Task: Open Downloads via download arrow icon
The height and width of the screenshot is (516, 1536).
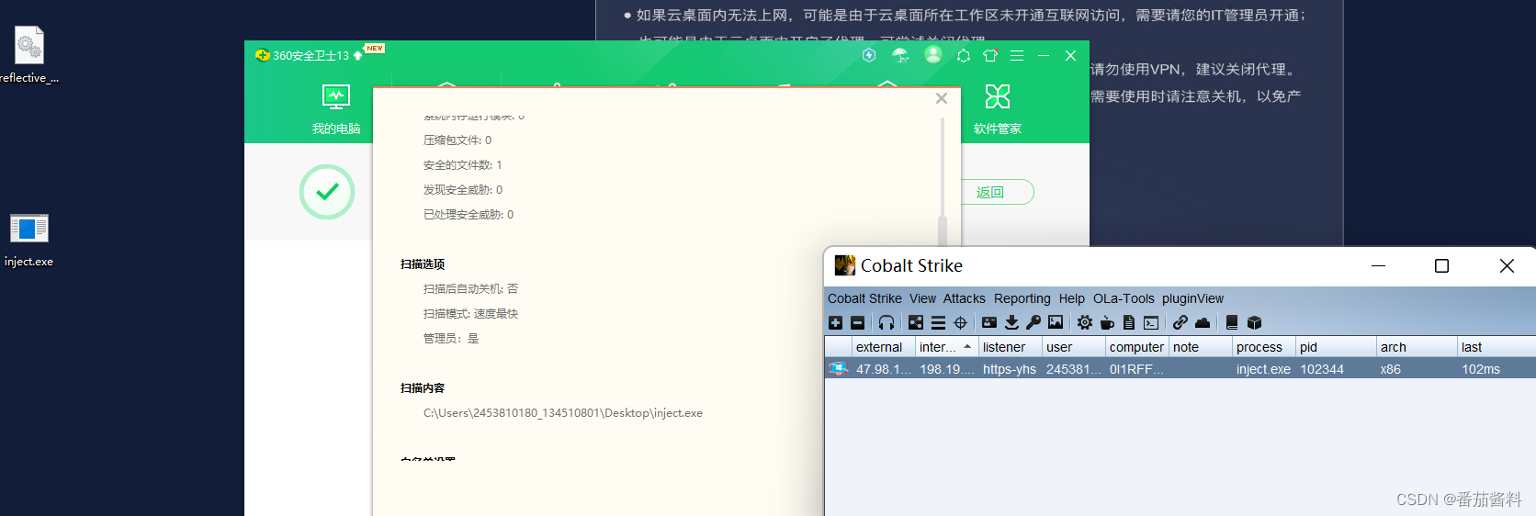Action: pyautogui.click(x=1011, y=322)
